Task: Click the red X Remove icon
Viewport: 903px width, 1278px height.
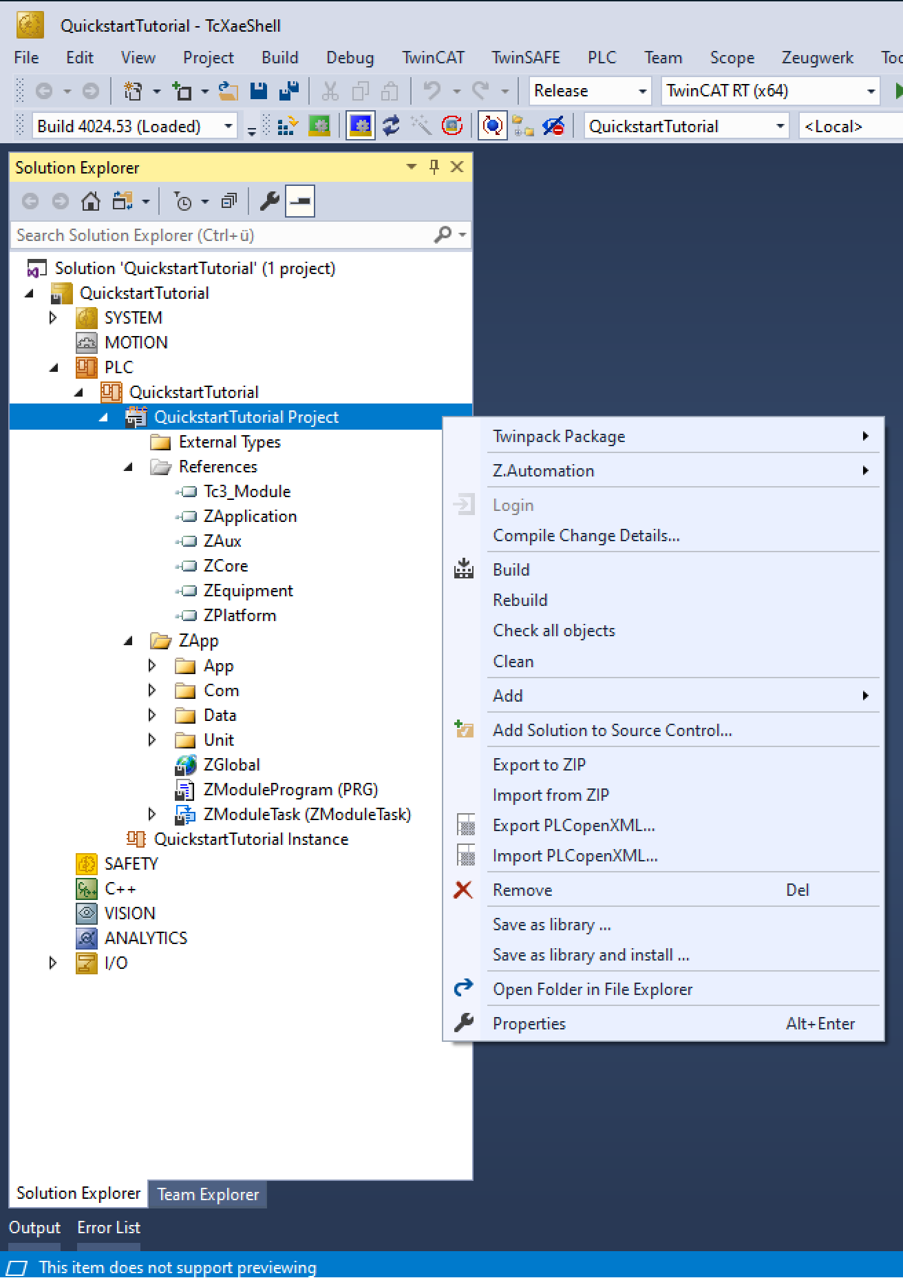Action: [x=463, y=890]
